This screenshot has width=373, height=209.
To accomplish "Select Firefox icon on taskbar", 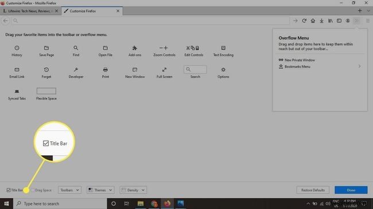I will (167, 203).
